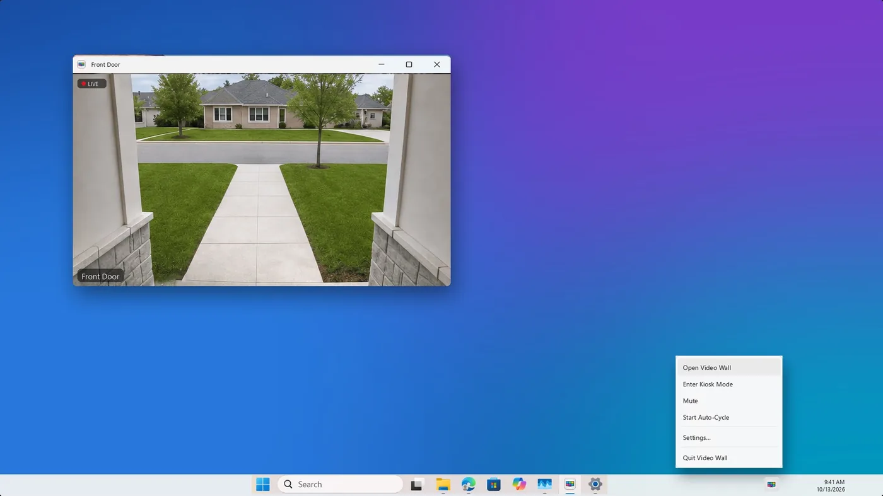
Task: Open the Windows Start menu
Action: (263, 484)
